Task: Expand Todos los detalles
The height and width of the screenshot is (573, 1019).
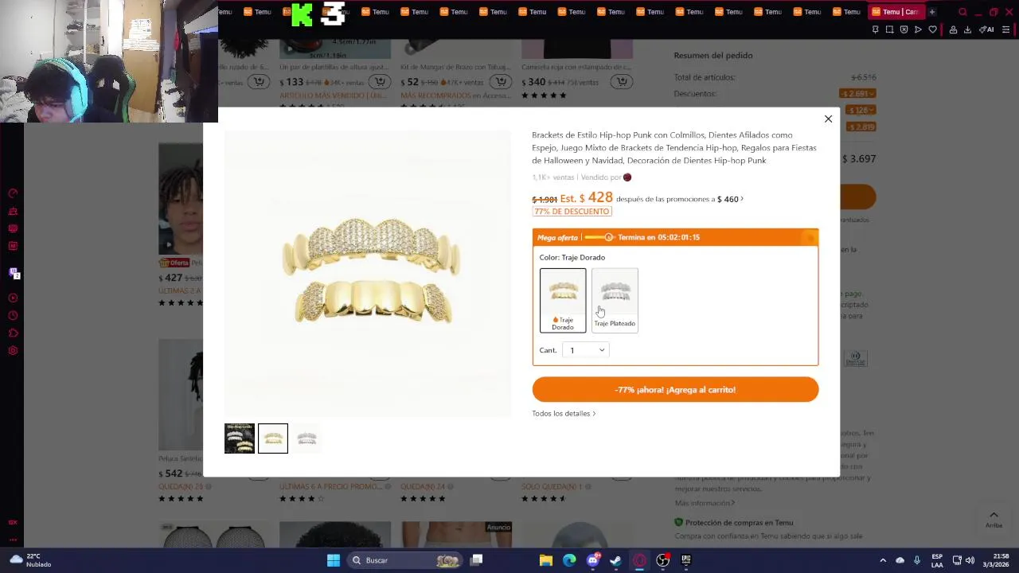Action: pyautogui.click(x=564, y=414)
